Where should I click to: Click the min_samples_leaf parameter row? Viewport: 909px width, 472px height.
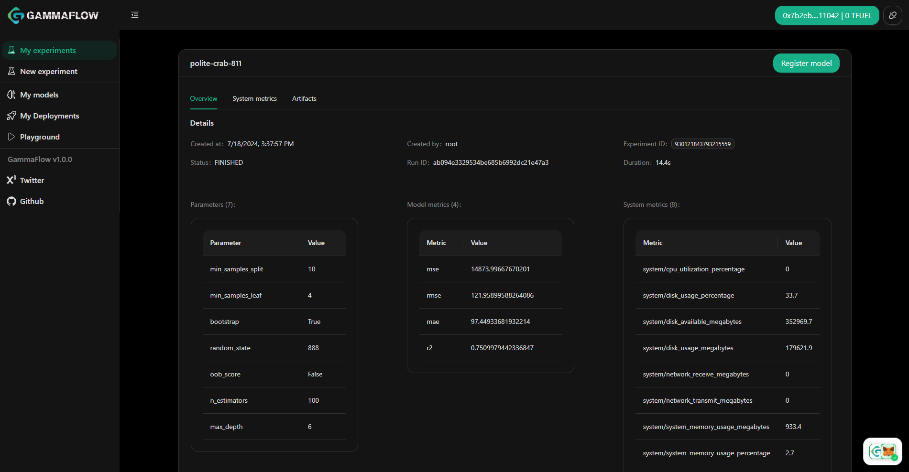274,295
